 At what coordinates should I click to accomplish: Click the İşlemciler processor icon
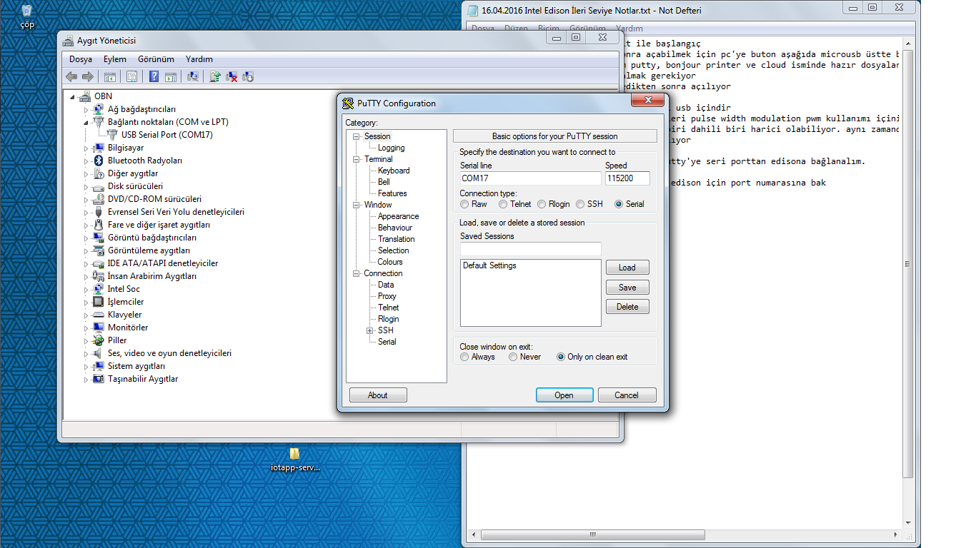coord(99,302)
